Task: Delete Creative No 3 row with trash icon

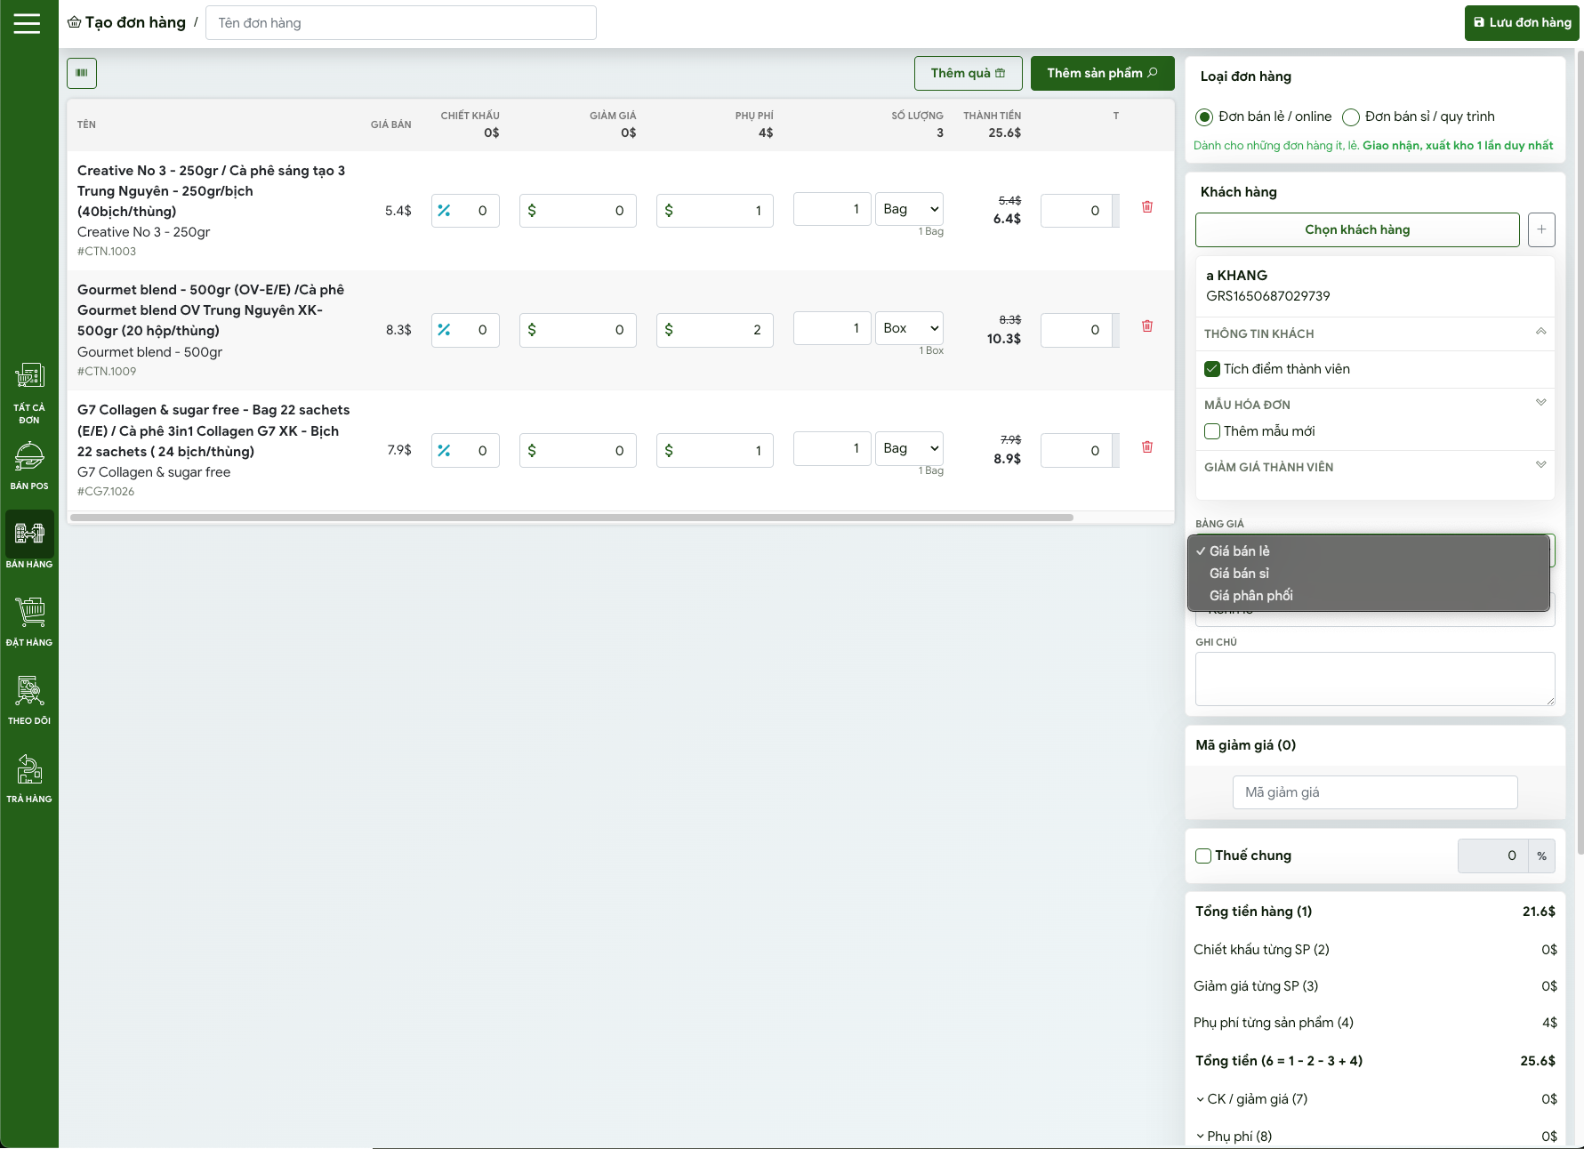Action: (x=1147, y=206)
